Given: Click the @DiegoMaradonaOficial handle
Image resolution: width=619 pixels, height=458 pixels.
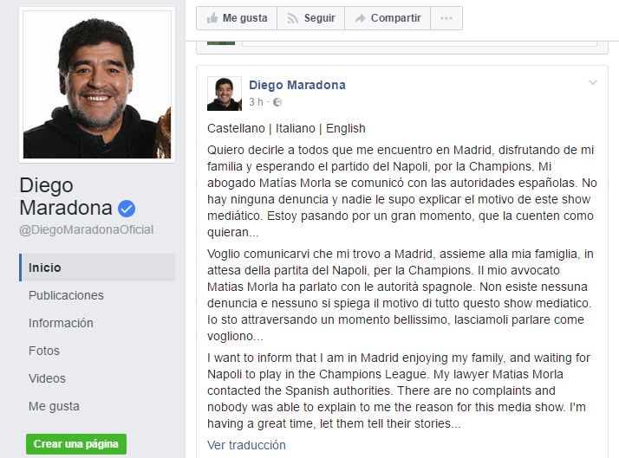Looking at the screenshot, I should pyautogui.click(x=87, y=229).
